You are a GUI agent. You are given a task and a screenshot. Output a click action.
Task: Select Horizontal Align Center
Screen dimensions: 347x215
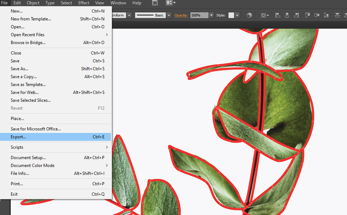pyautogui.click(x=288, y=15)
